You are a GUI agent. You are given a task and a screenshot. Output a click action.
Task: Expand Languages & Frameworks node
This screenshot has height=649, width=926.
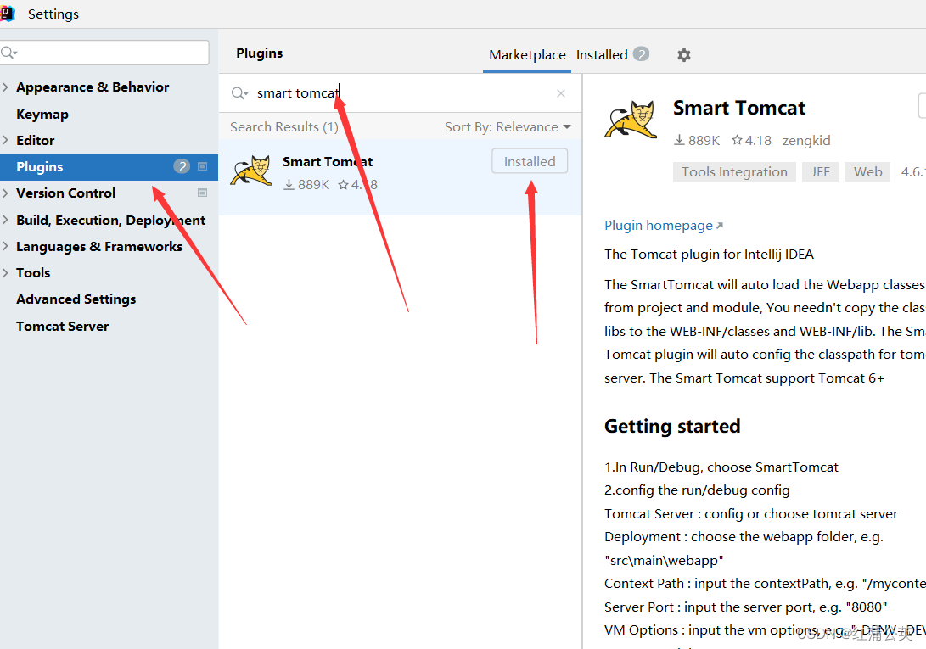coord(5,246)
